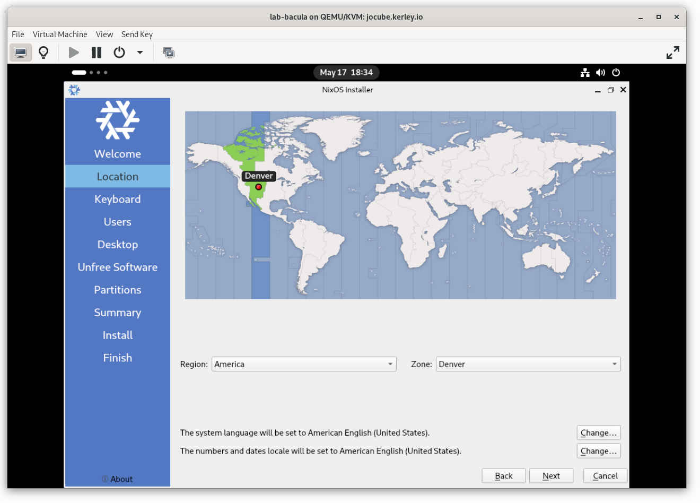This screenshot has width=700, height=503.
Task: Select the Welcome step
Action: click(118, 154)
